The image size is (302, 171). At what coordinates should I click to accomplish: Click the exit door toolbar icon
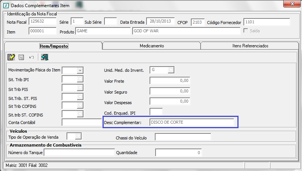tap(44, 57)
